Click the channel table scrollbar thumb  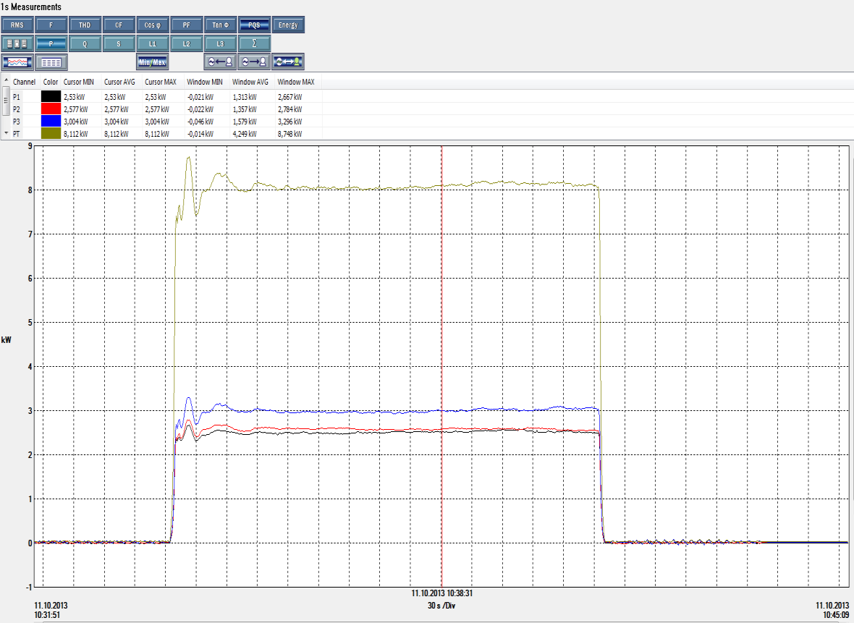click(x=6, y=100)
